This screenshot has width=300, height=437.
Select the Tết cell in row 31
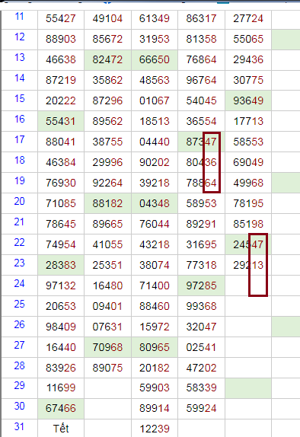[x=61, y=429]
